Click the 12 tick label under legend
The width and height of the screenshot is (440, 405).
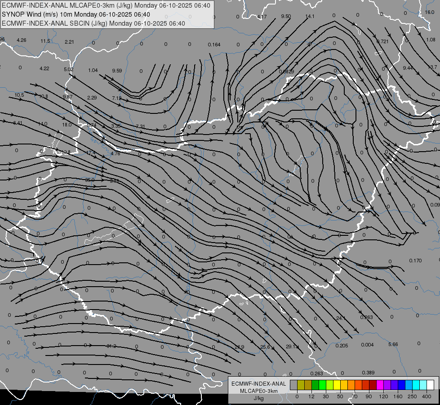pos(311,396)
